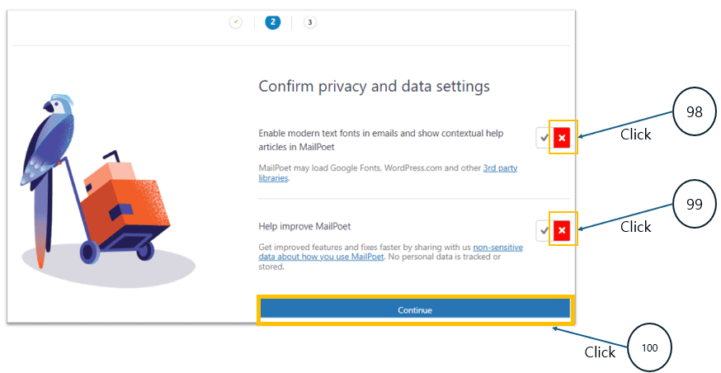721x373 pixels.
Task: Click the parrot illustration
Action: tap(51, 157)
